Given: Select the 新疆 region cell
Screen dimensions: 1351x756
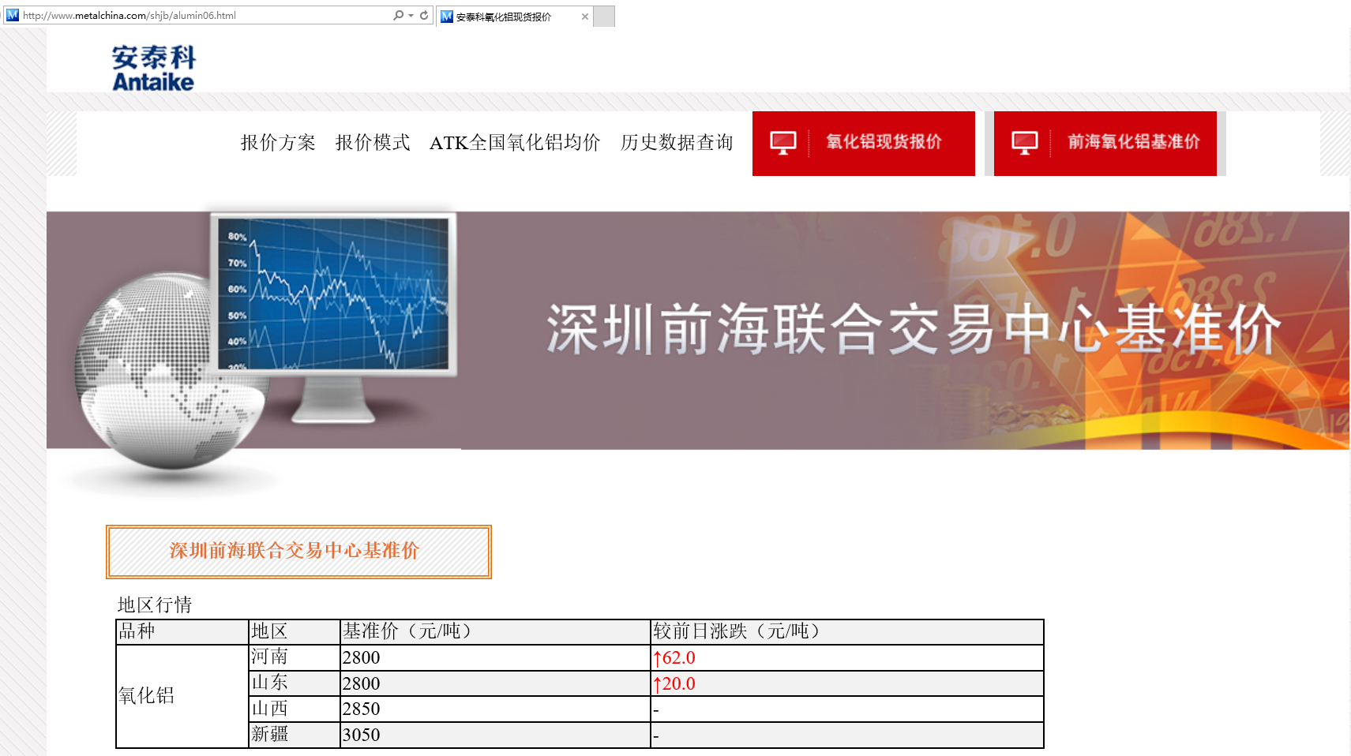Looking at the screenshot, I should [x=294, y=735].
